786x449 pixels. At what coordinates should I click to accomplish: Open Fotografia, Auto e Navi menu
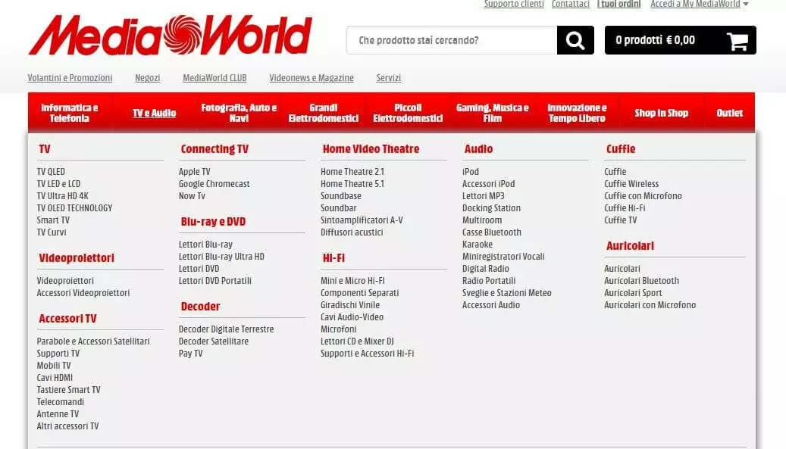tap(239, 113)
